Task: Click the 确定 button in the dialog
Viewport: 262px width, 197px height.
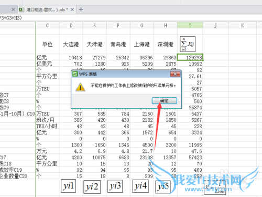Action: tap(165, 101)
